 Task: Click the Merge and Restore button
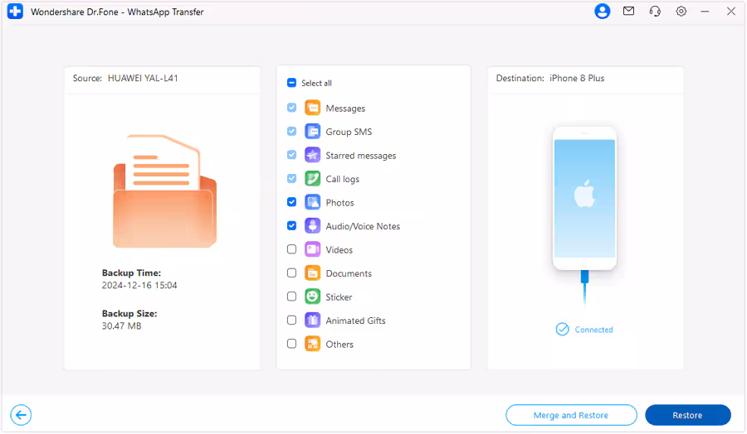tap(571, 415)
